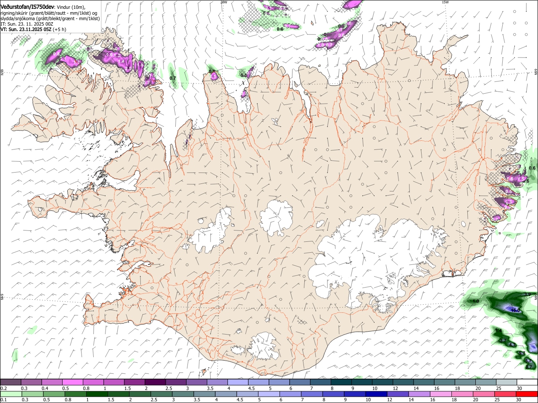This screenshot has width=538, height=403.
Task: Pick upper scale swatch starting at 0.2
Action: pos(11,382)
